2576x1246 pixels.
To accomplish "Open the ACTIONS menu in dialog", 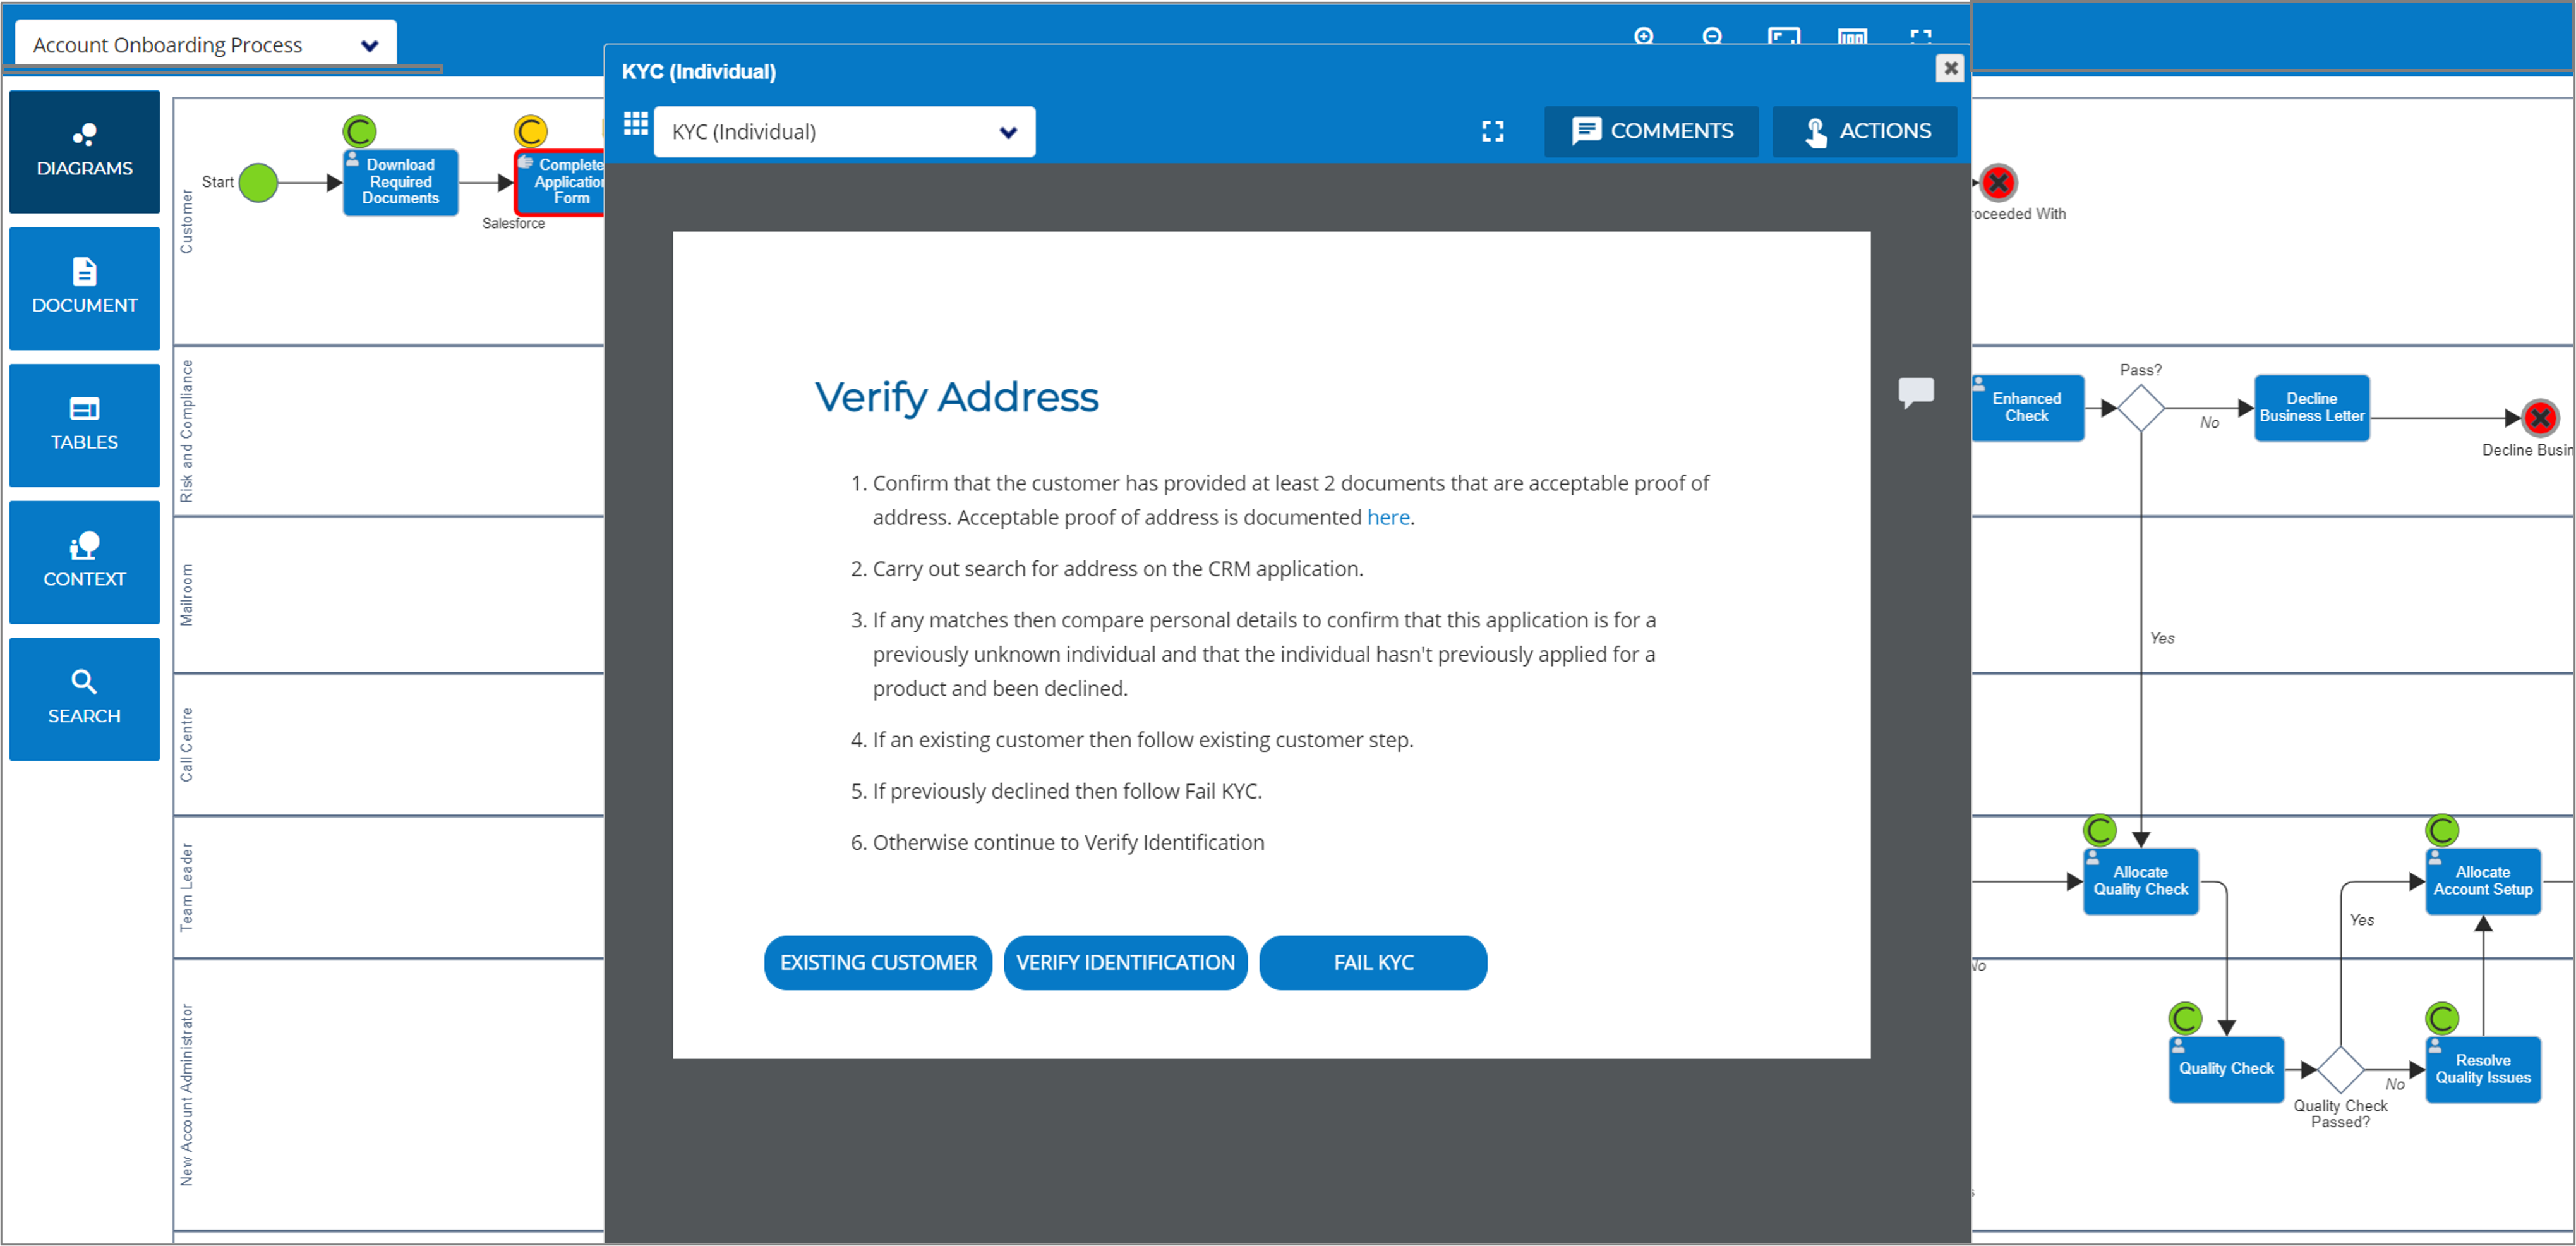I will point(1865,131).
